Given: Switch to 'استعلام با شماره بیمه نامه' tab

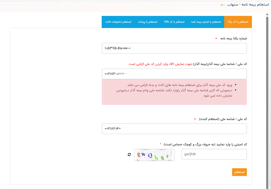Looking at the screenshot, I should pos(206,22).
